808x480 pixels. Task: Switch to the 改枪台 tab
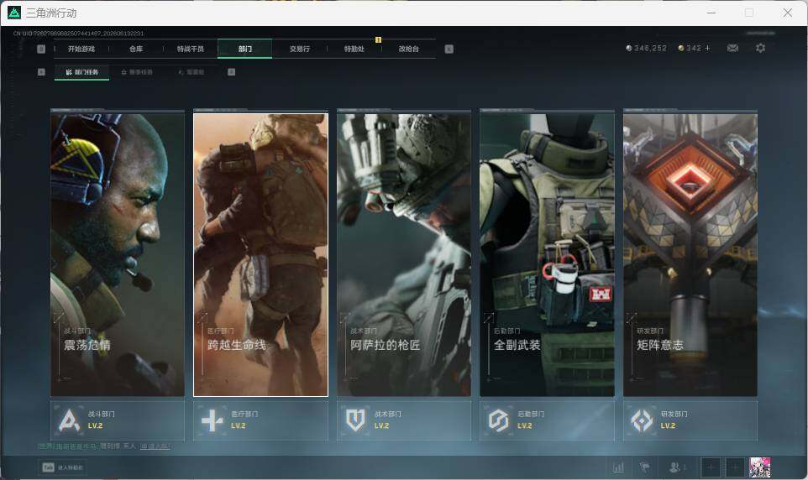409,49
